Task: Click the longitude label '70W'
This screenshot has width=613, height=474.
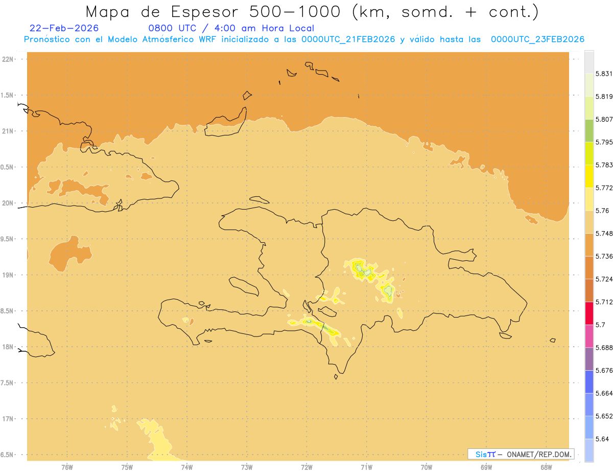Action: coord(427,467)
